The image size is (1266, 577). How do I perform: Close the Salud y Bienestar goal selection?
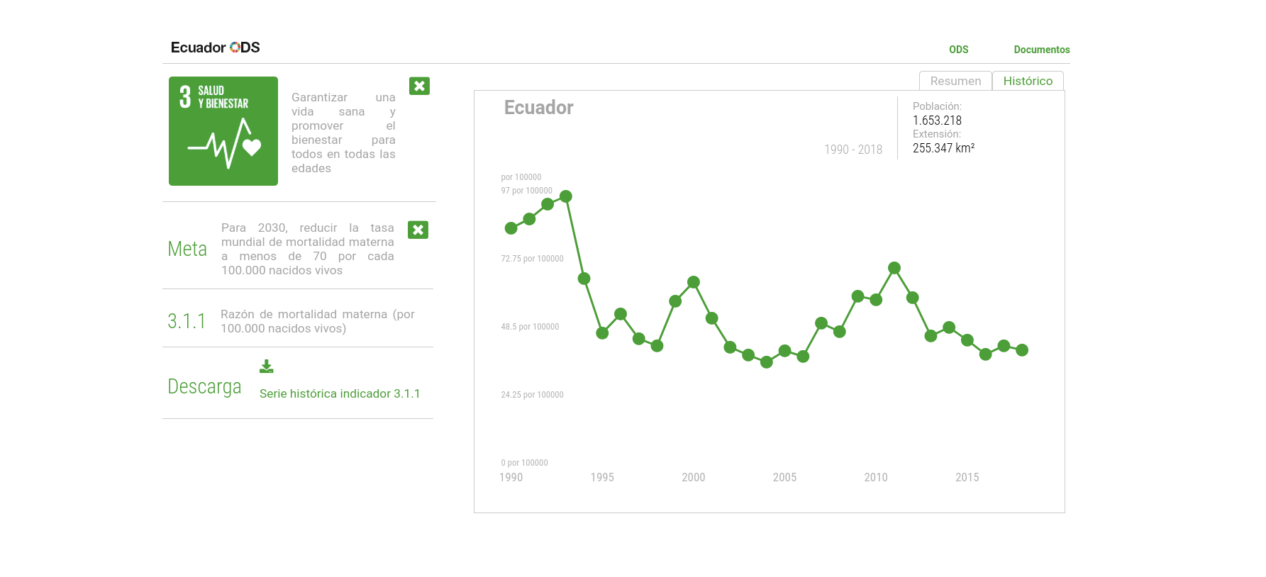pos(419,86)
